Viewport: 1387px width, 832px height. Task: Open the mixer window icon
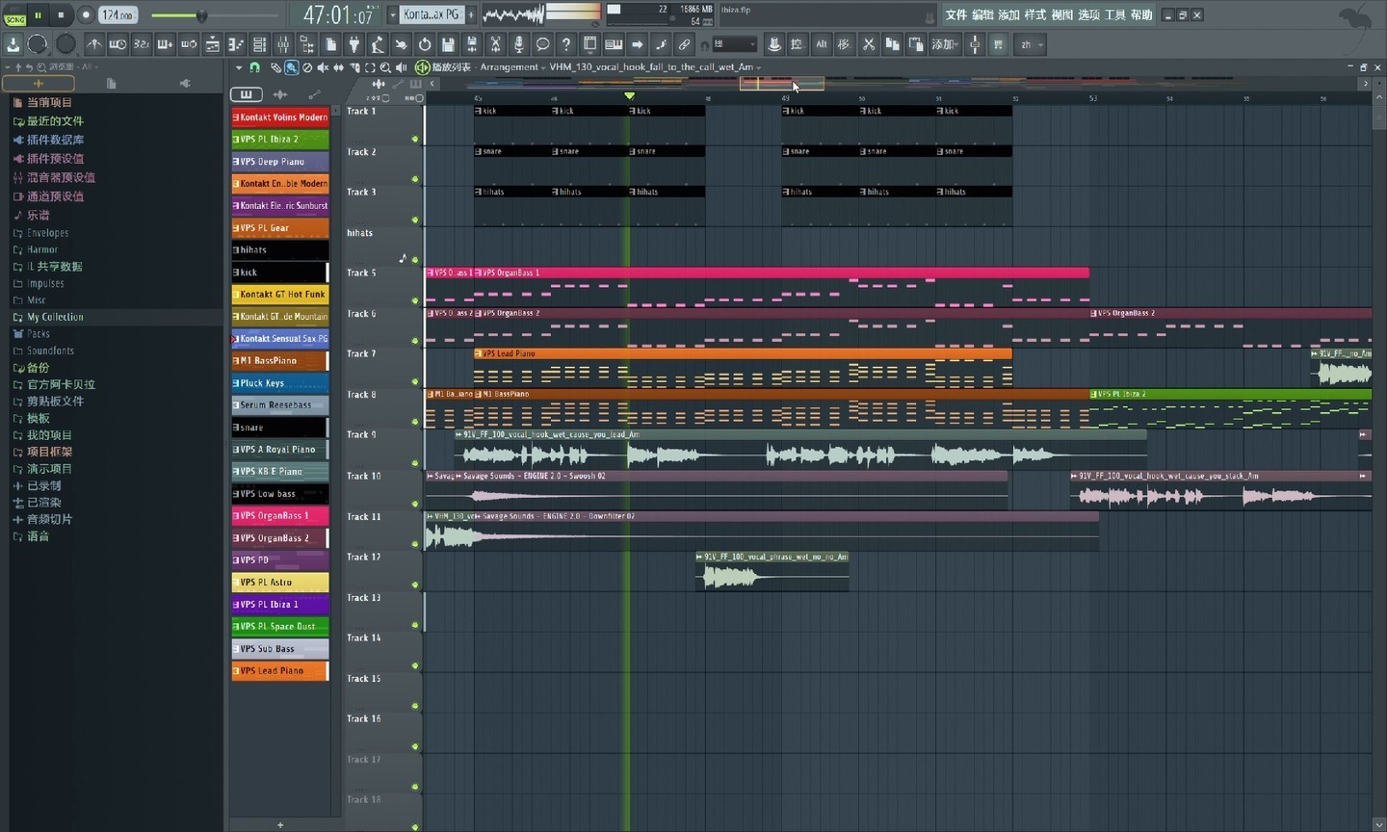tap(283, 44)
